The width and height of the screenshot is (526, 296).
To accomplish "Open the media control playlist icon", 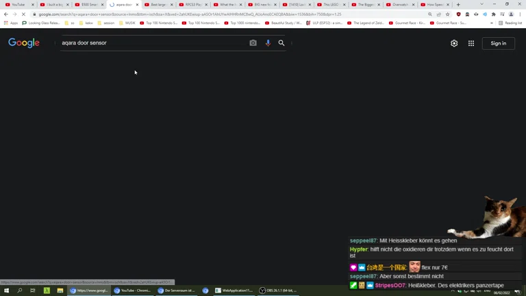I will (x=502, y=14).
